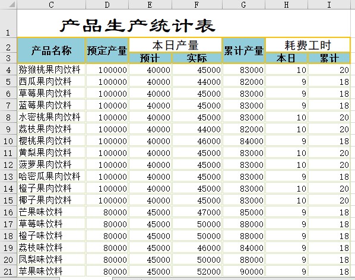
Task: Click the 本日产量 merged header
Action: [x=176, y=45]
